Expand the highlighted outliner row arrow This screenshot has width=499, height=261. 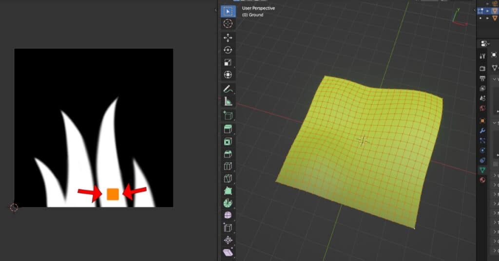487,11
